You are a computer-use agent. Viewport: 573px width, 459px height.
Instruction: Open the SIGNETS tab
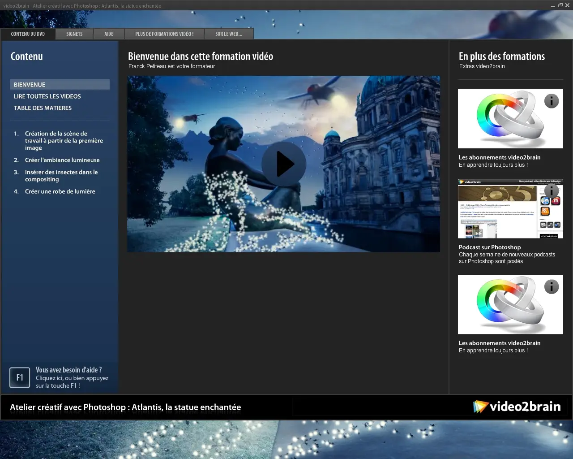pos(74,34)
